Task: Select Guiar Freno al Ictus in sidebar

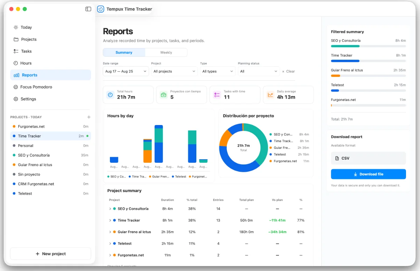Action: tap(50, 165)
